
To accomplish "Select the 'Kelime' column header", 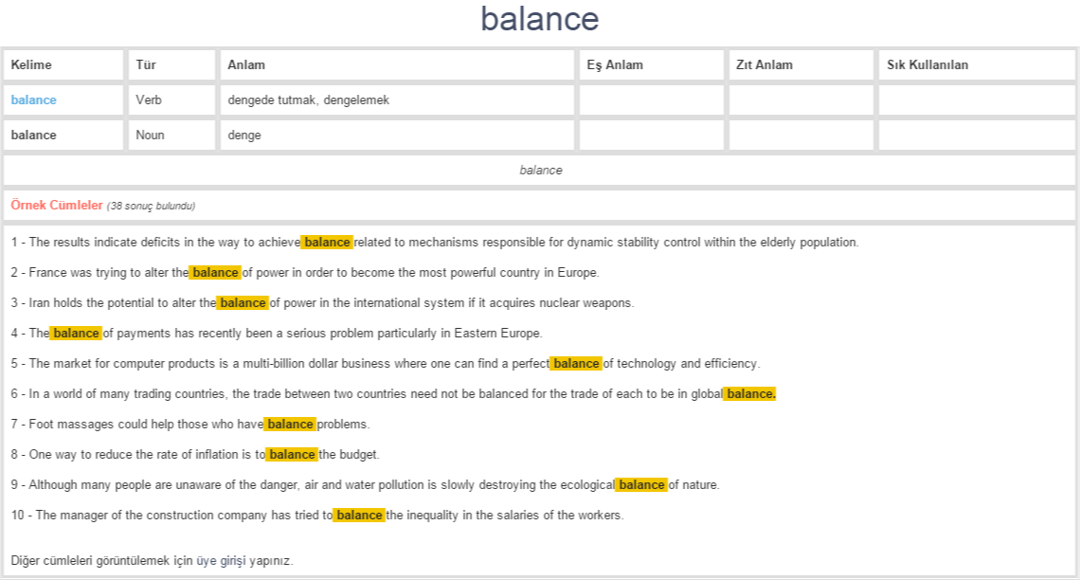I will (31, 65).
